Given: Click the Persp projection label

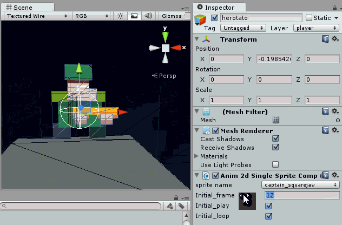Looking at the screenshot, I should click(x=167, y=76).
